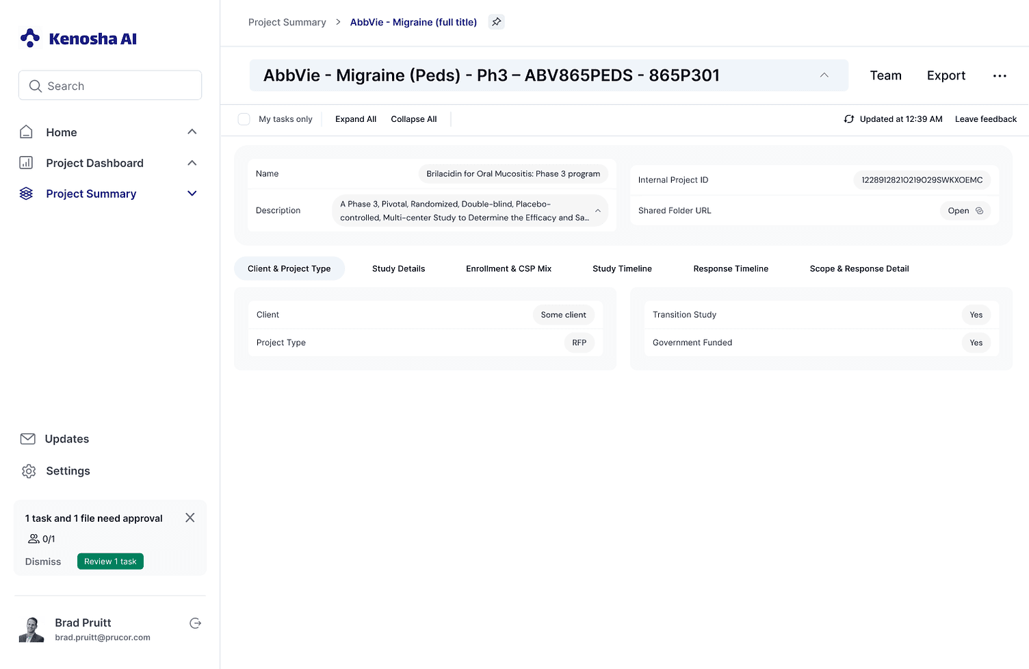
Task: Click the Transition Study Yes value
Action: [976, 315]
